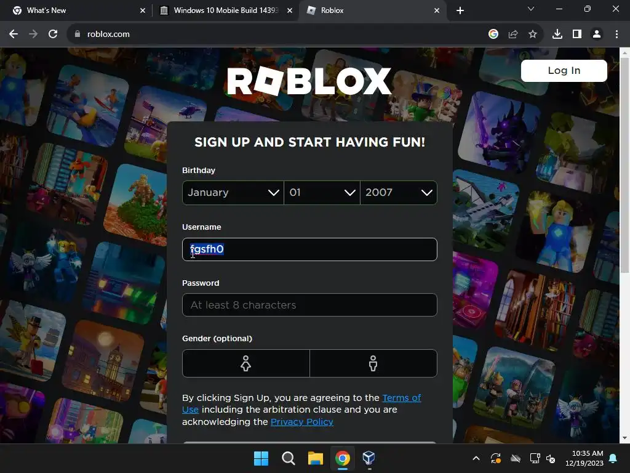
Task: Click the Chrome taskbar icon
Action: click(x=343, y=458)
